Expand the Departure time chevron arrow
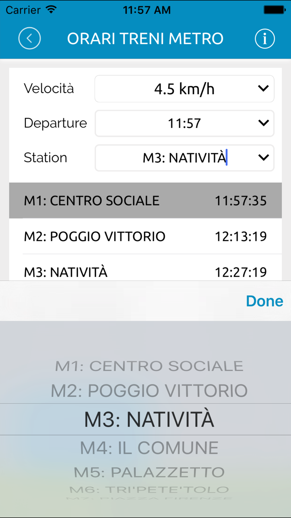The width and height of the screenshot is (291, 518). tap(263, 123)
